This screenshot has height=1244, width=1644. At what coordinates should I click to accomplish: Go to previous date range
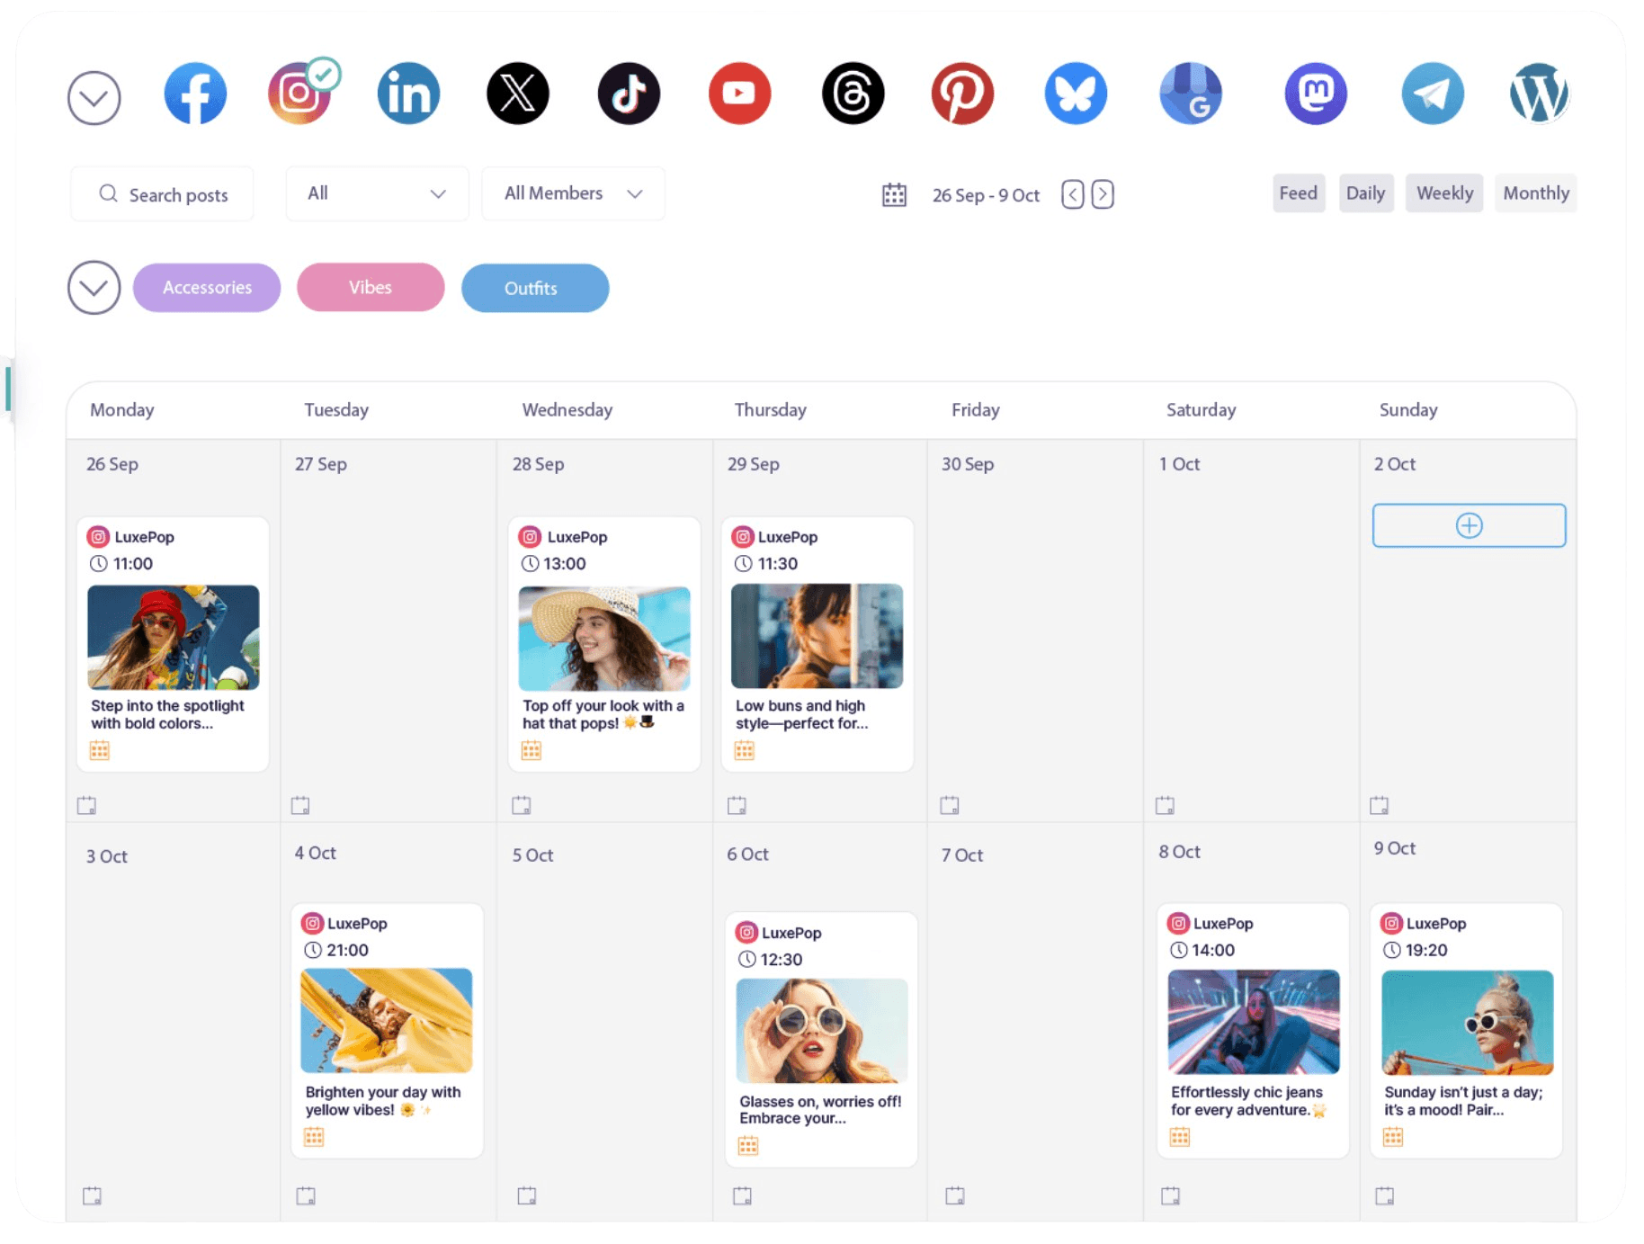tap(1072, 194)
